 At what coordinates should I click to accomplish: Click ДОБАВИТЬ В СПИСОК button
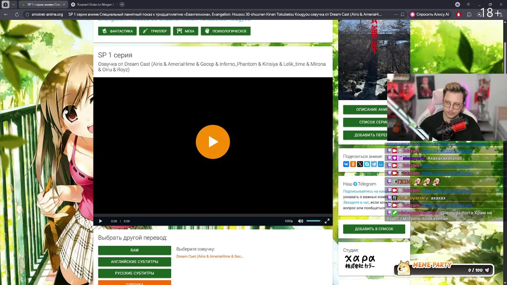(374, 229)
